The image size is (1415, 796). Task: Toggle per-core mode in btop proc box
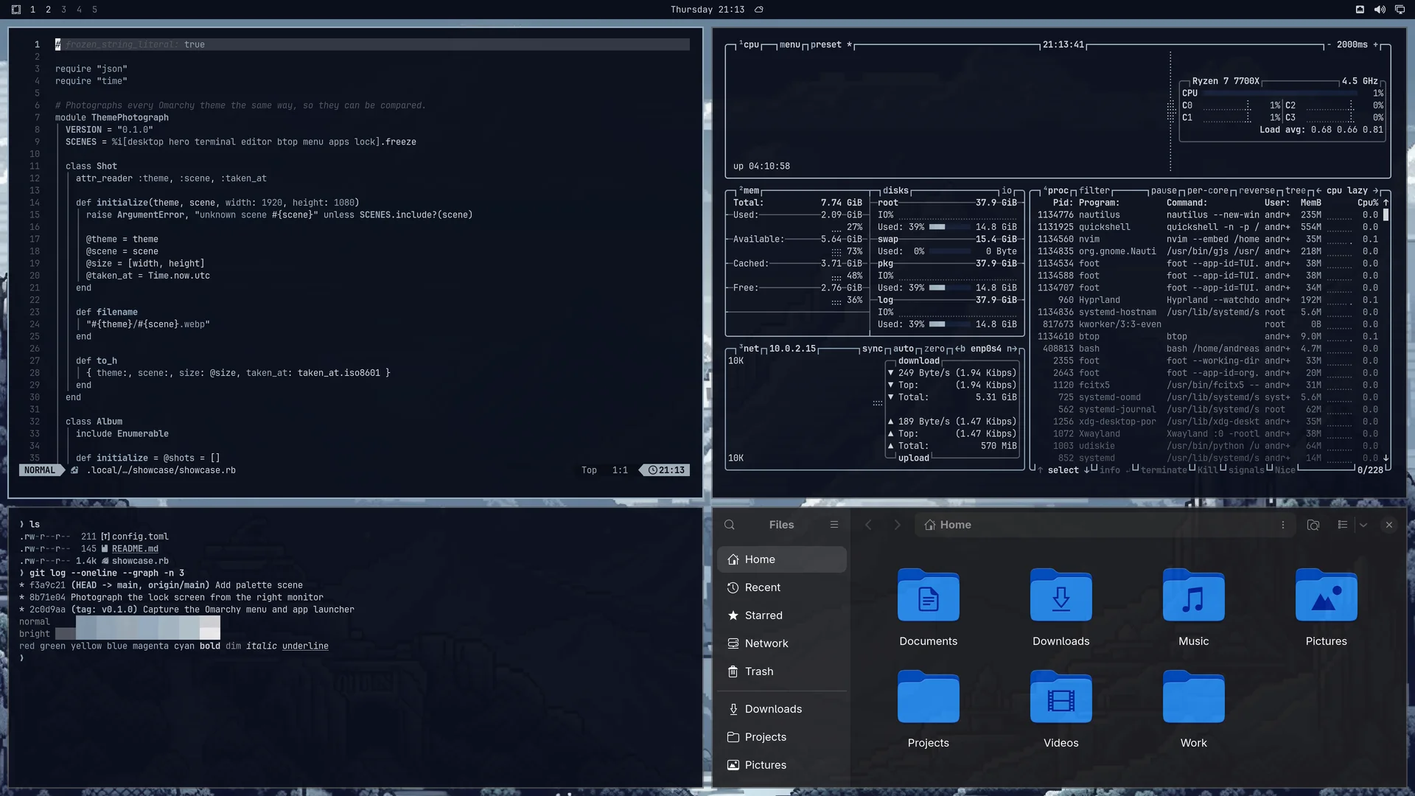click(x=1207, y=191)
